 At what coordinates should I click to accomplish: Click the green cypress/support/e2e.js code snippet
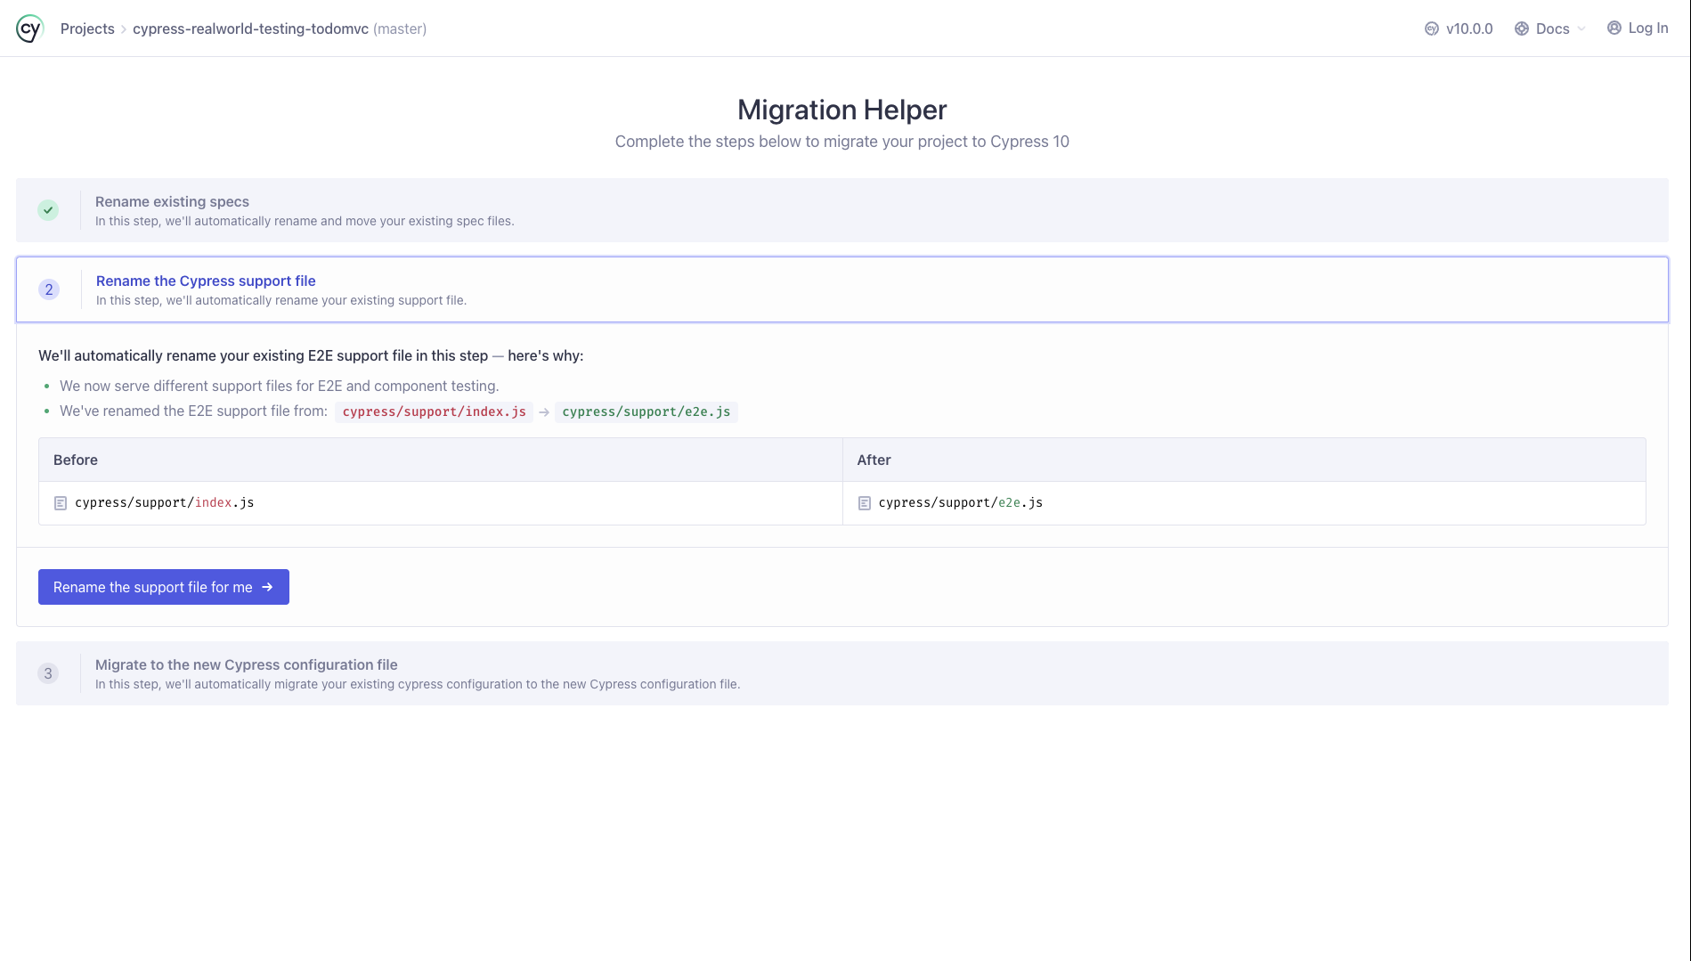pyautogui.click(x=646, y=411)
